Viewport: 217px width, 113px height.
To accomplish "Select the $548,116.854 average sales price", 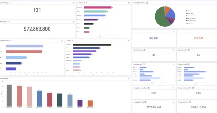I will [x=199, y=107].
